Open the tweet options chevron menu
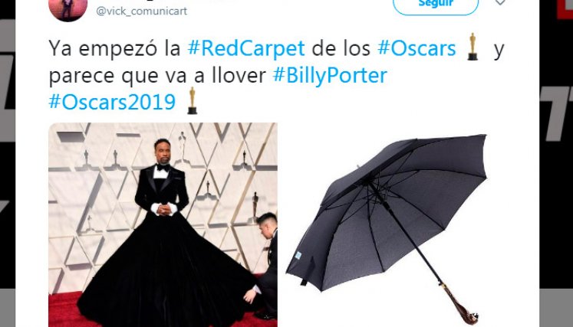This screenshot has width=573, height=327. point(500,3)
